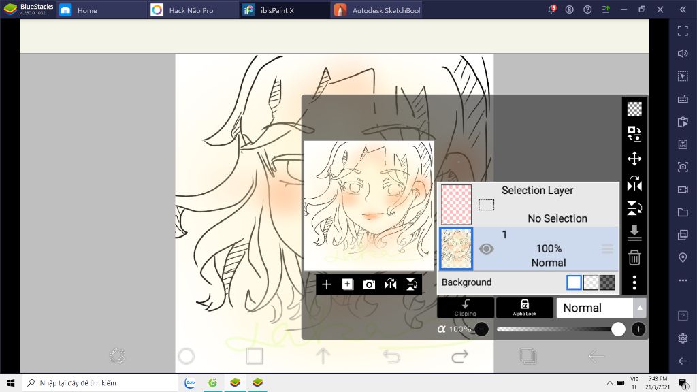Redo action in bottom toolbar
The width and height of the screenshot is (697, 392).
point(459,356)
